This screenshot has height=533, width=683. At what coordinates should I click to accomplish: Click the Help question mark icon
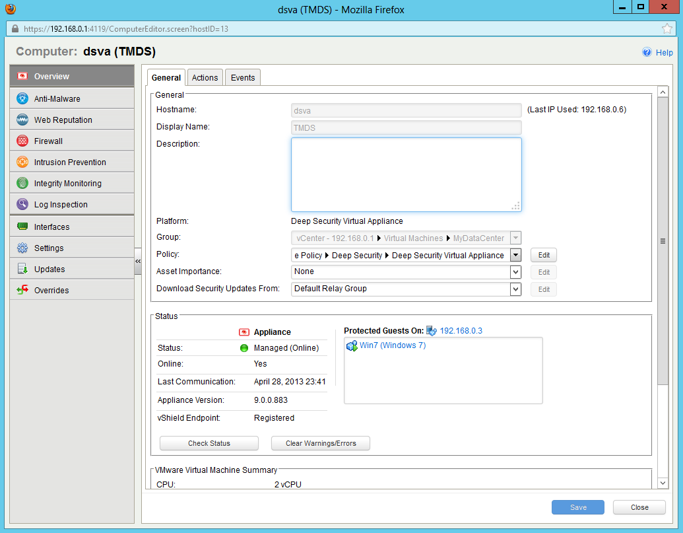(647, 52)
